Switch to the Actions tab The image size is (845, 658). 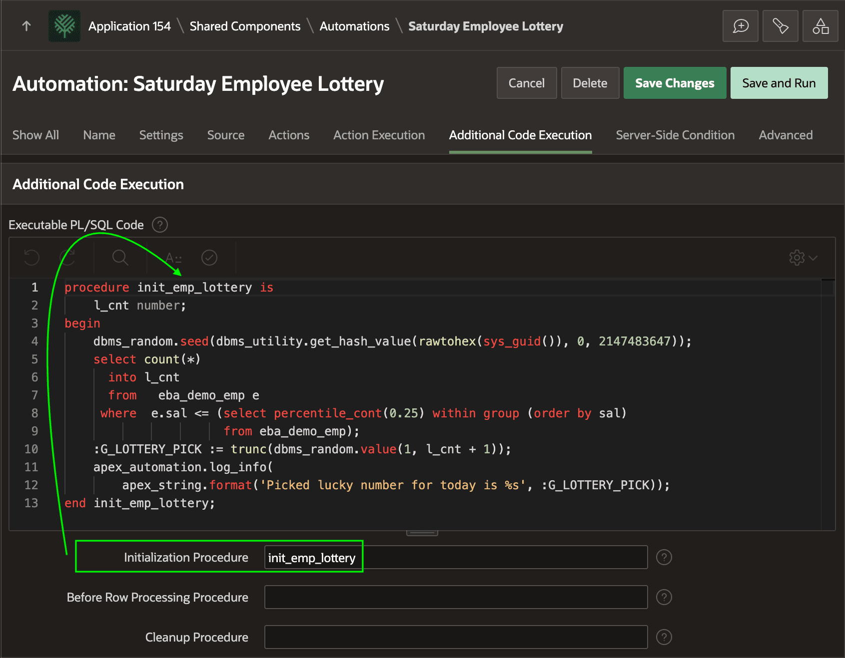pyautogui.click(x=289, y=135)
